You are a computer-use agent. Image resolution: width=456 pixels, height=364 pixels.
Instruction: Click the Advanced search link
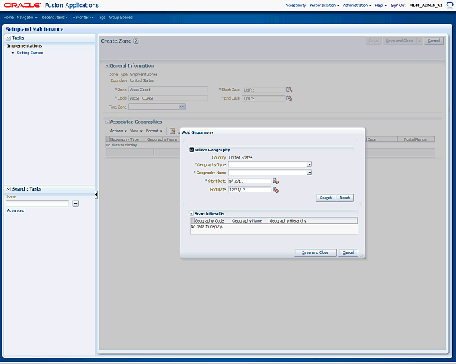point(16,210)
